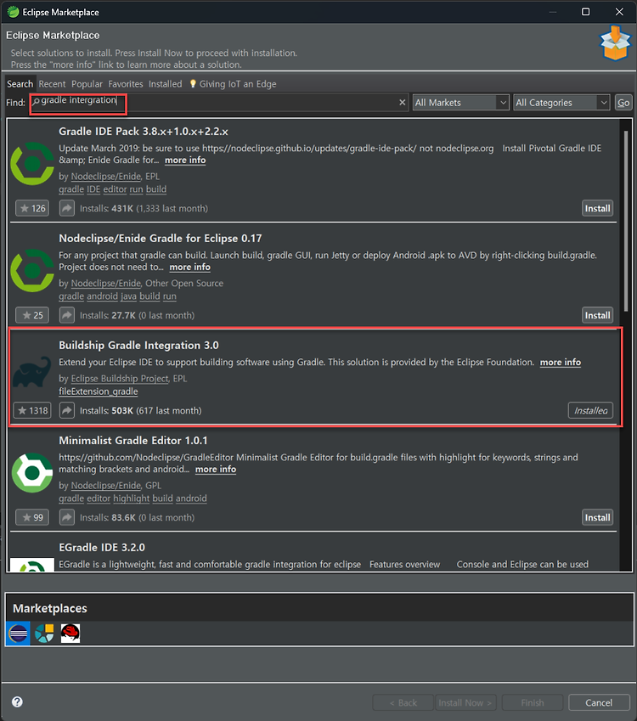
Task: Click the IDE tag link
Action: point(93,189)
